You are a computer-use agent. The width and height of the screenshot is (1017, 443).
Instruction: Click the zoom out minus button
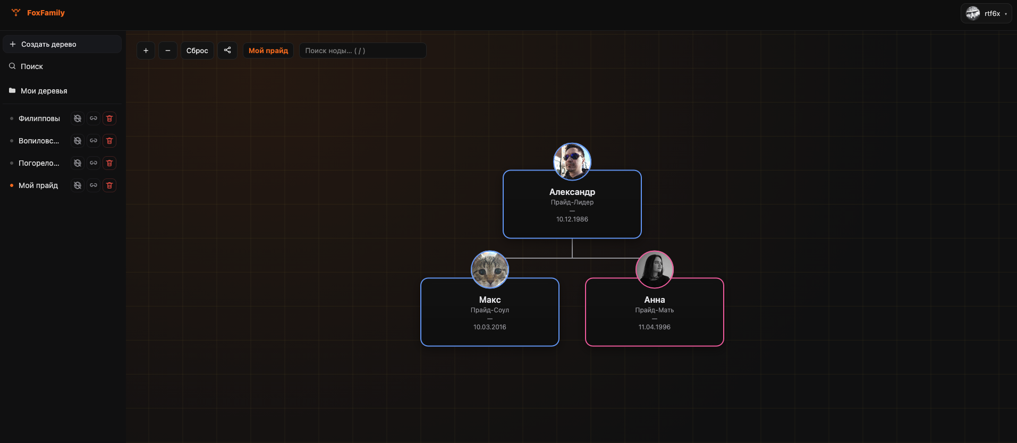point(168,50)
